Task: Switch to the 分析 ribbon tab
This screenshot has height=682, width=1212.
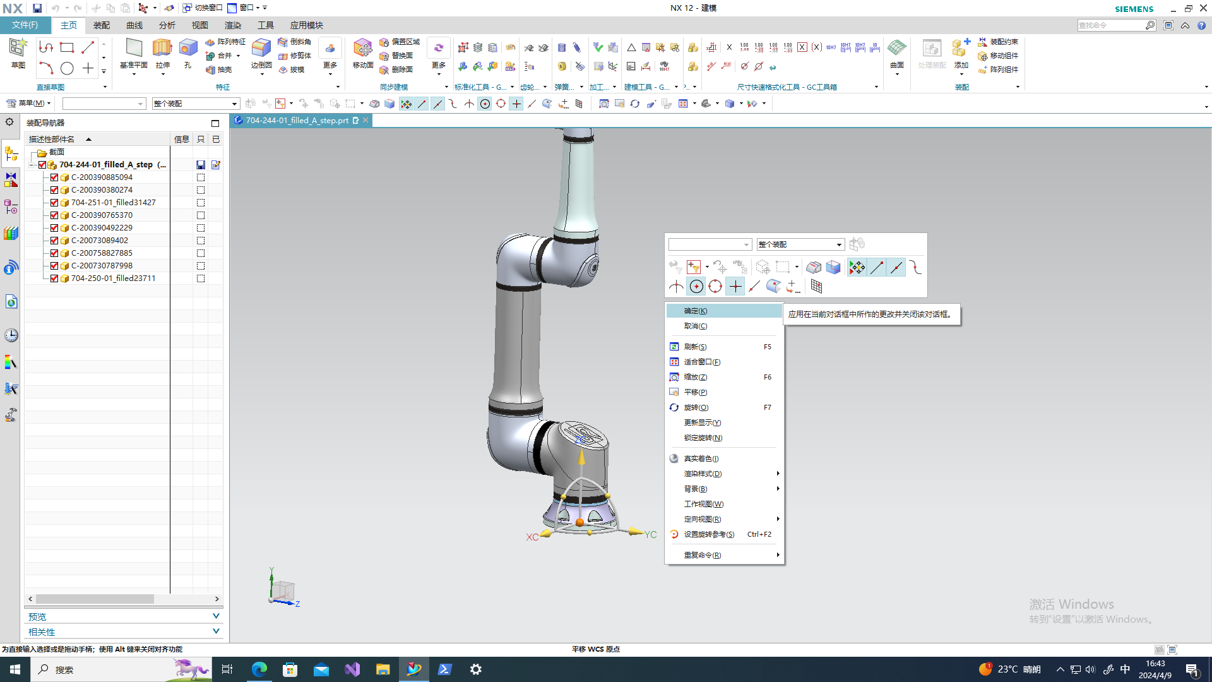Action: tap(167, 25)
